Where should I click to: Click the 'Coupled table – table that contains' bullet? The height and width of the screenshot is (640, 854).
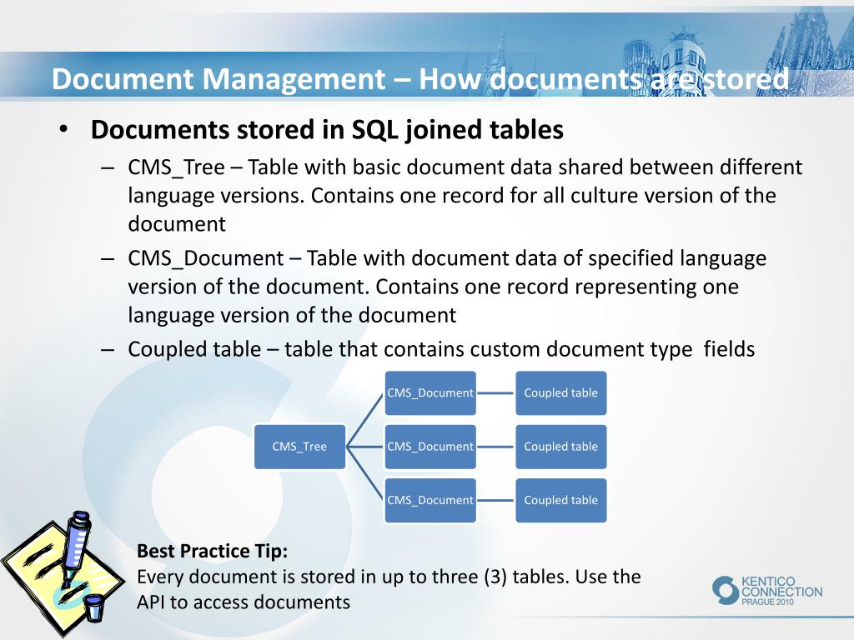pos(441,349)
